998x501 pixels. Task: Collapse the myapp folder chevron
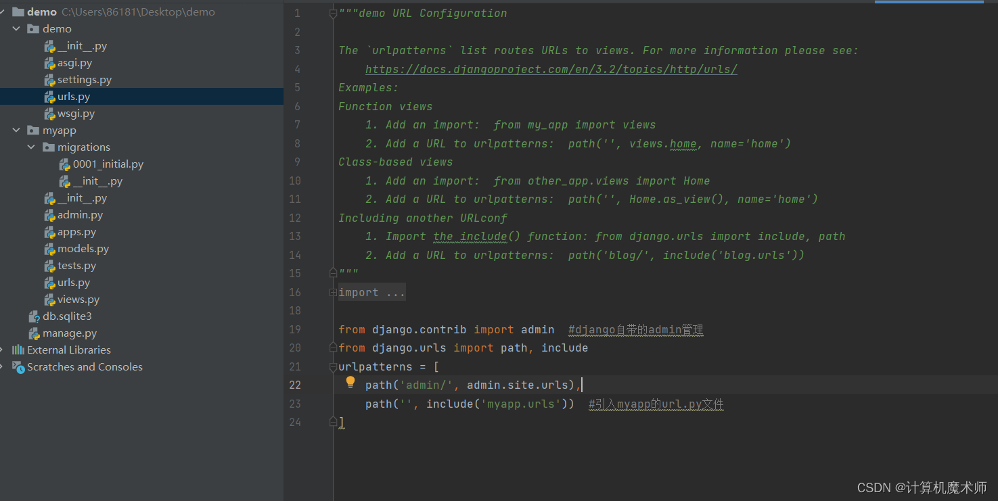[16, 130]
